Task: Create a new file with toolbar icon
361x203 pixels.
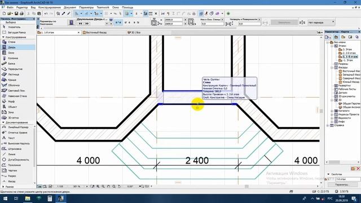Action: pyautogui.click(x=4, y=14)
